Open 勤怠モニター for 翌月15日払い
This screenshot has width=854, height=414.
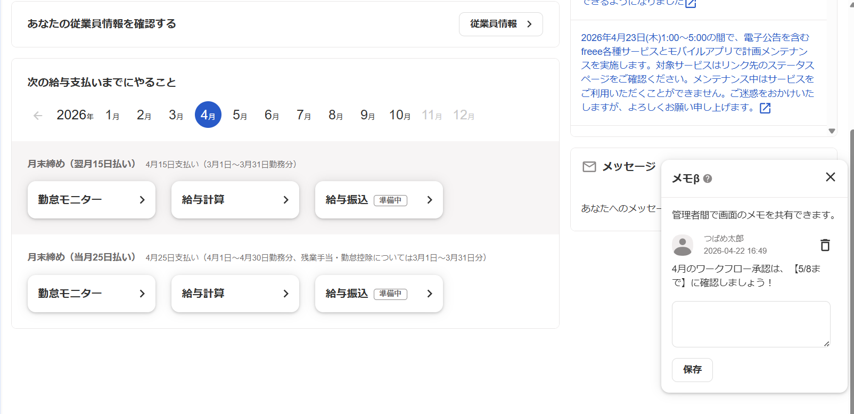pyautogui.click(x=92, y=200)
